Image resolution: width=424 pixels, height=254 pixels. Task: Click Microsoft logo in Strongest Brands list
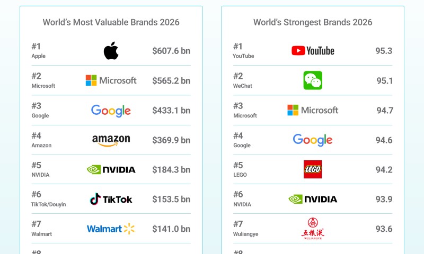(313, 110)
